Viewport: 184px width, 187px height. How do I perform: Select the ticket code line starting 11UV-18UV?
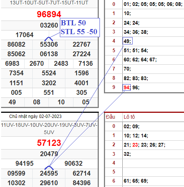click(49, 129)
